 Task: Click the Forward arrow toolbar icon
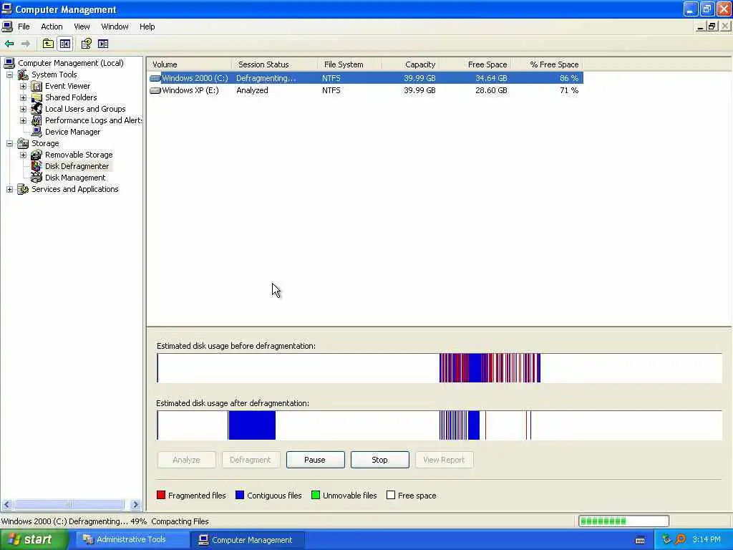coord(26,44)
